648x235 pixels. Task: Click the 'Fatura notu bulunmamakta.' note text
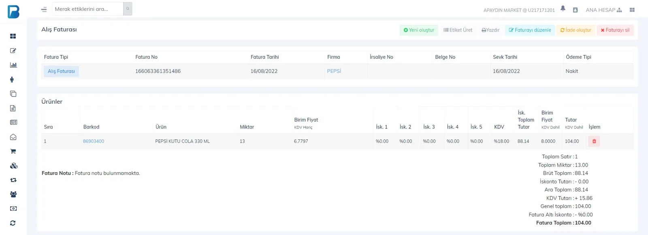[x=107, y=173]
